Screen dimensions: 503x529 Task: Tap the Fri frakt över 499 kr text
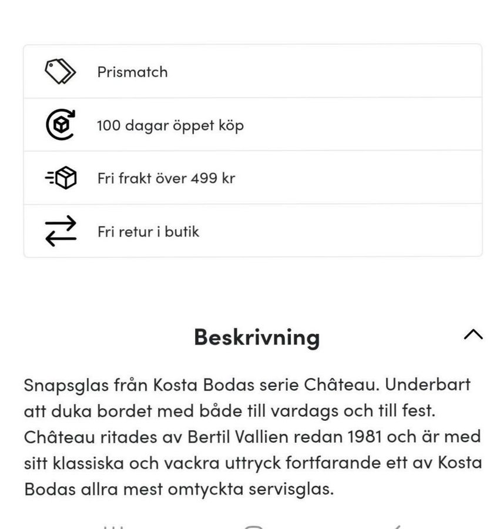[x=166, y=178]
